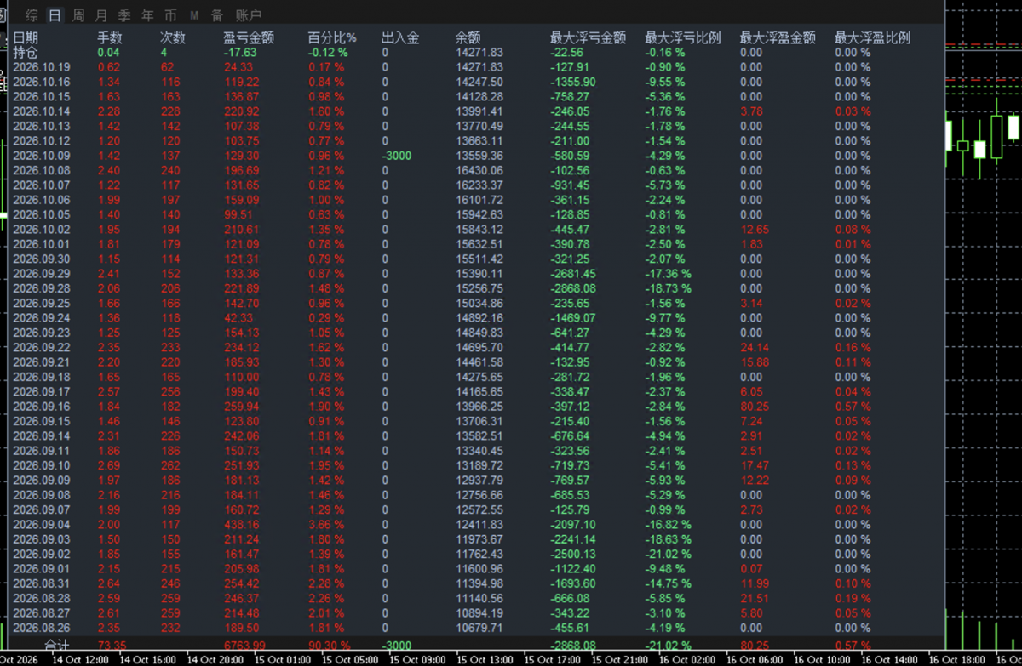The height and width of the screenshot is (666, 1022).
Task: Click the 出入金 column header
Action: pos(400,37)
